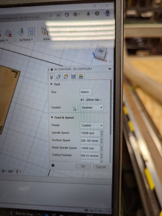This screenshot has height=216, width=162.
Task: Open a new design tab with plus
Action: pos(58,15)
